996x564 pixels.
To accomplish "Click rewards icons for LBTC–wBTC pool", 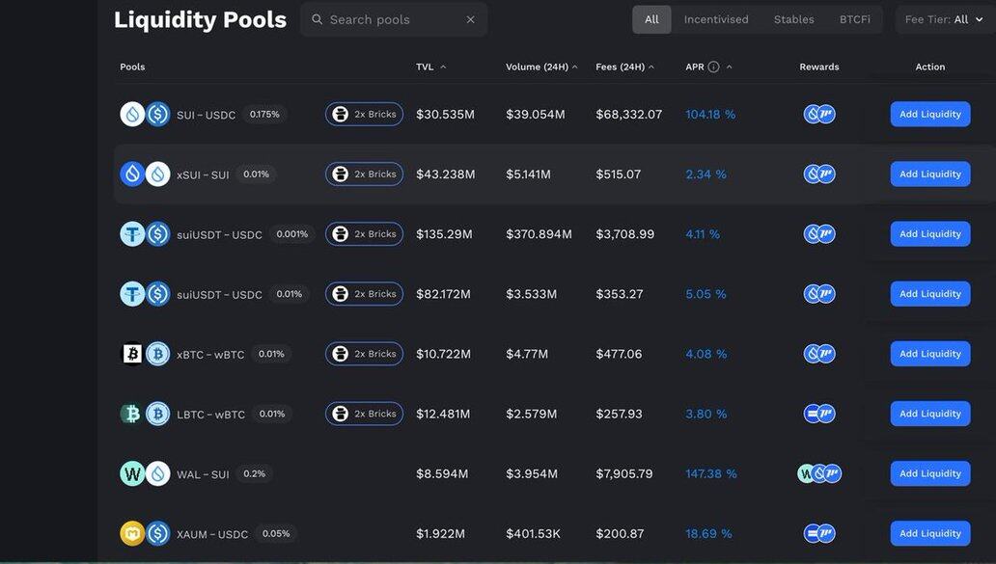I will [x=819, y=414].
